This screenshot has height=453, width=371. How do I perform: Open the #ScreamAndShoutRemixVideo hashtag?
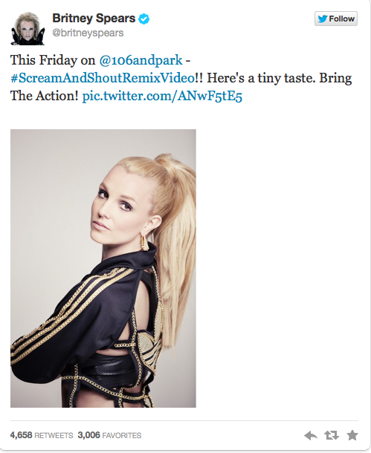[x=103, y=78]
